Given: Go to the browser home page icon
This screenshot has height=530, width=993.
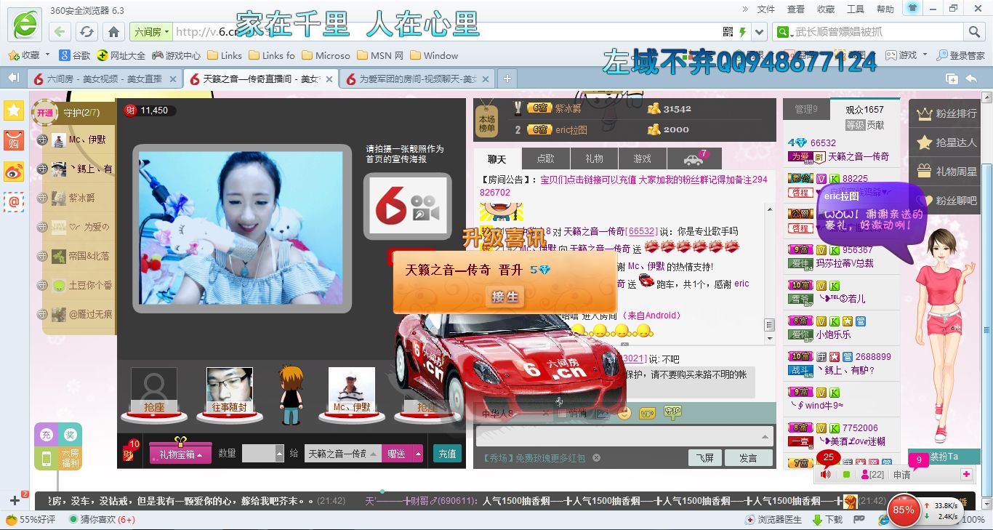Looking at the screenshot, I should [113, 32].
